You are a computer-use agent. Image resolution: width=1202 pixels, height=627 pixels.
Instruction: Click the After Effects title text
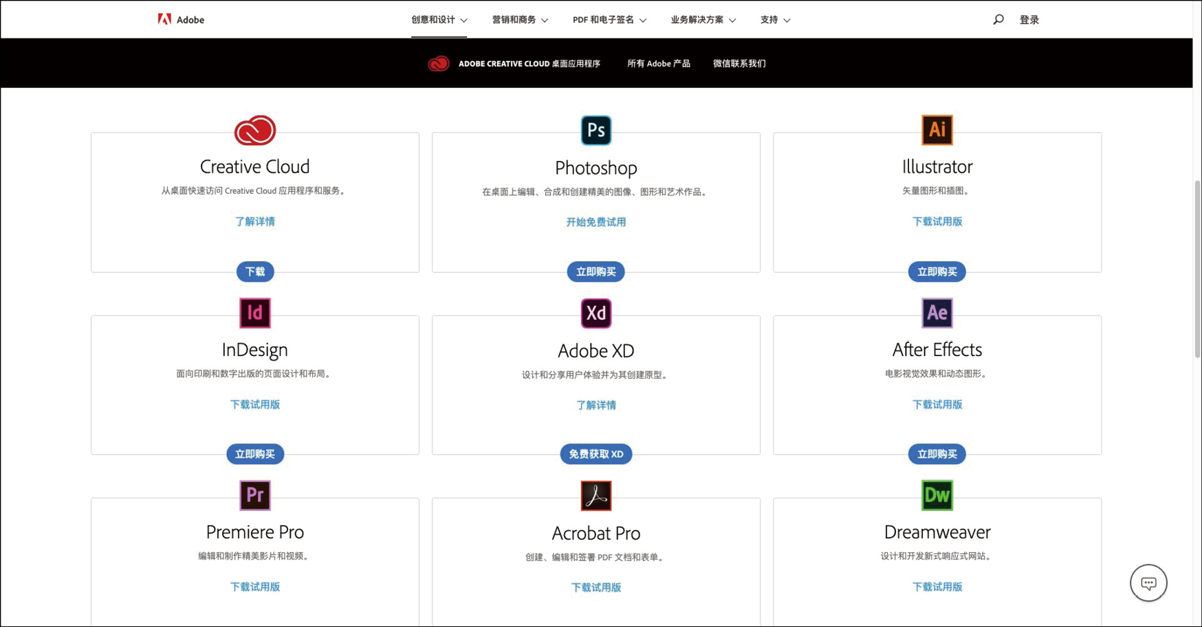pos(937,349)
